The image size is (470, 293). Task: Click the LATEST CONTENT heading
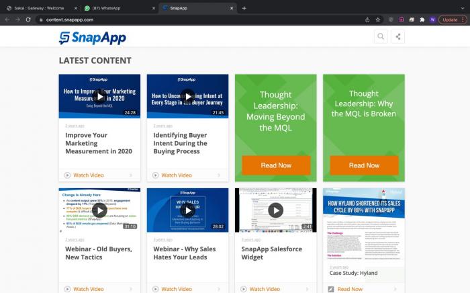95,60
